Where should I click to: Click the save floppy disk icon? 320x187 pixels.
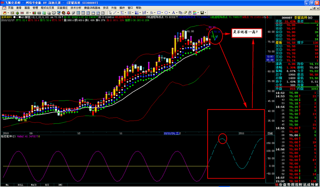202,13
